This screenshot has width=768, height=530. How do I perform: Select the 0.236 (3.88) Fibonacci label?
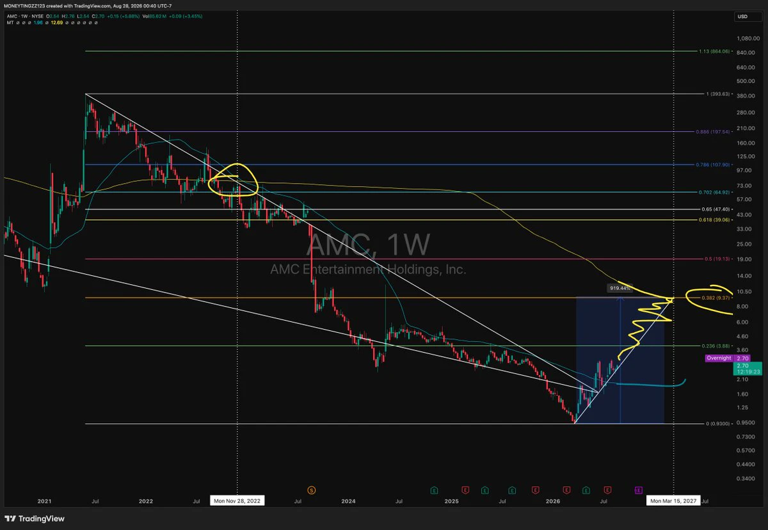click(716, 346)
